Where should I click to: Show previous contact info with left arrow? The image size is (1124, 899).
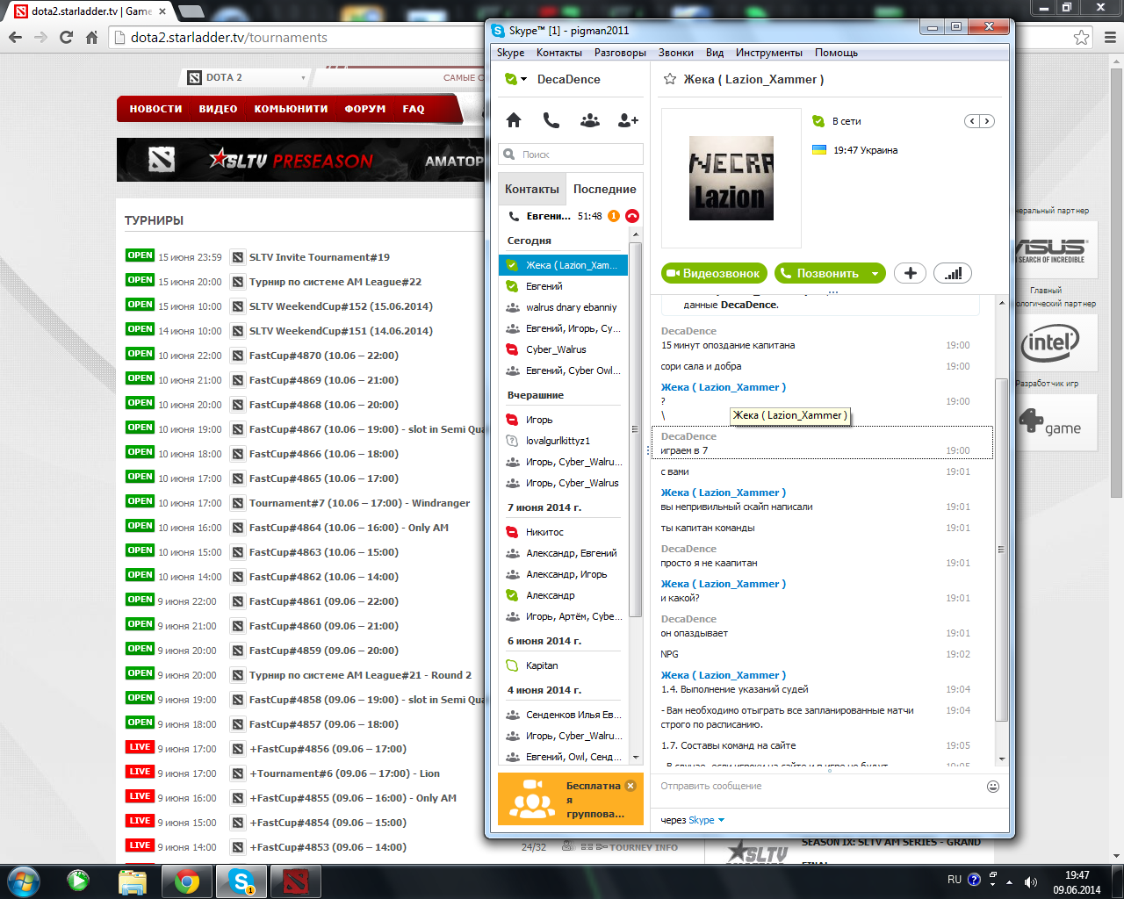[972, 121]
